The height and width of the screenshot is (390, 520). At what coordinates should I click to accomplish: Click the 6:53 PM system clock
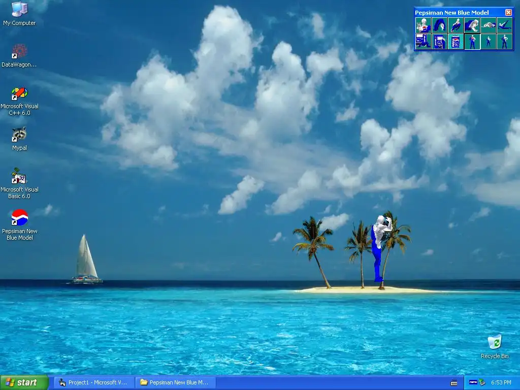[501, 382]
